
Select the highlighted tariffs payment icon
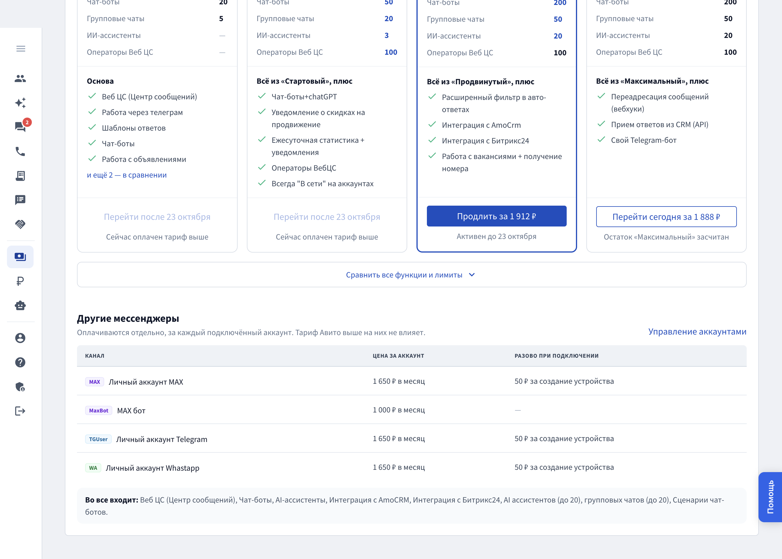point(20,257)
